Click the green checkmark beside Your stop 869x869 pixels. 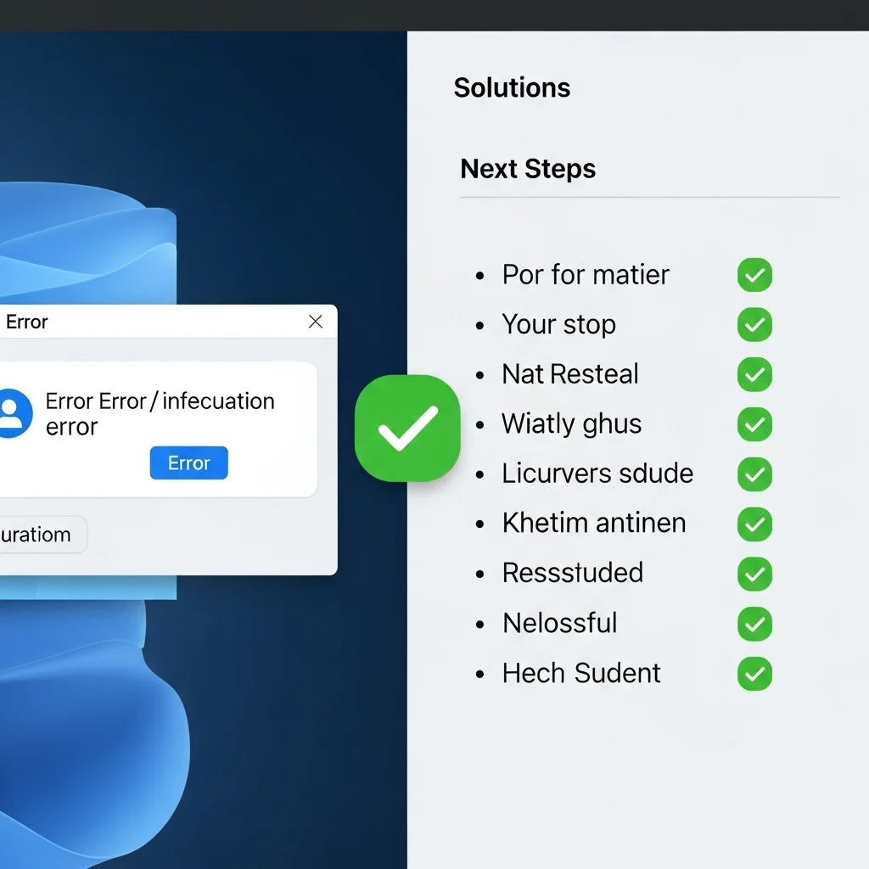(x=754, y=324)
